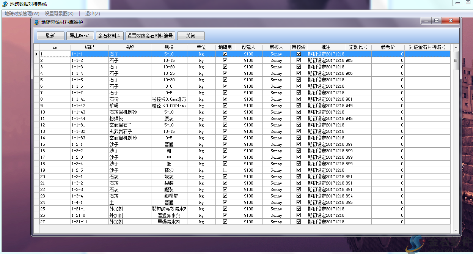Uncheck 地磅用 checkbox in row 1

[225, 54]
